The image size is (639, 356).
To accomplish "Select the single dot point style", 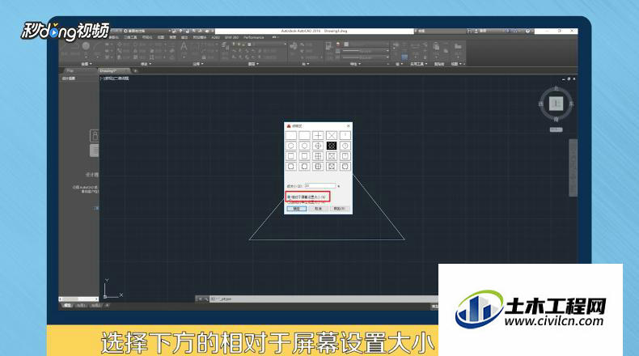I will (x=291, y=135).
